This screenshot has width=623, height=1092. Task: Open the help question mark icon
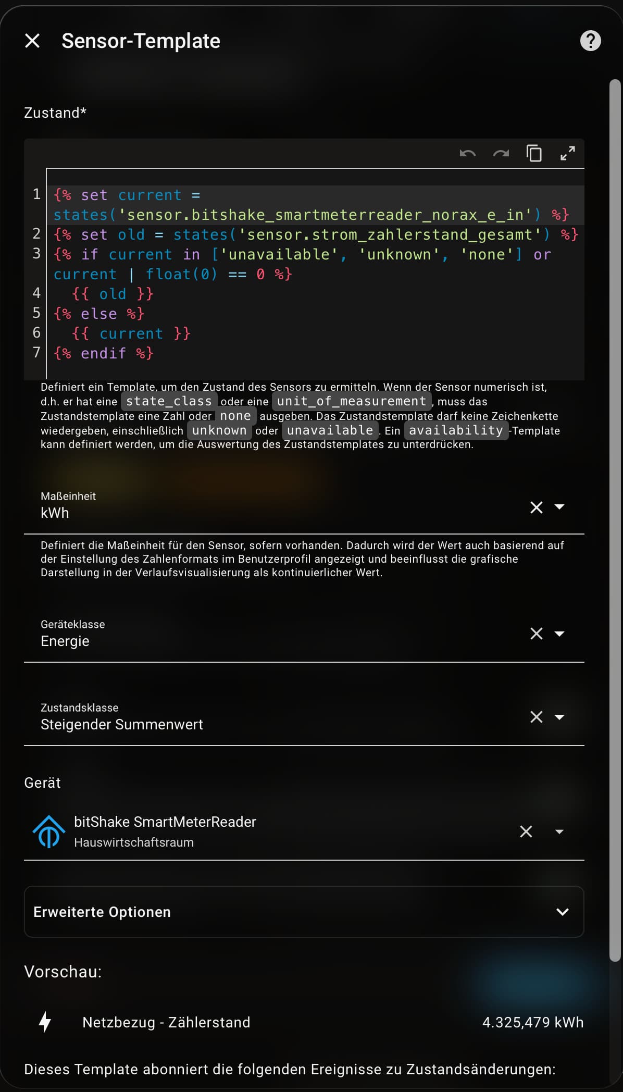tap(590, 41)
